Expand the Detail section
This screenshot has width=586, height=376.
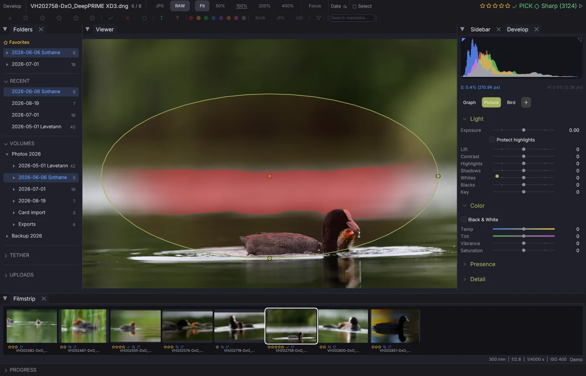click(x=465, y=279)
